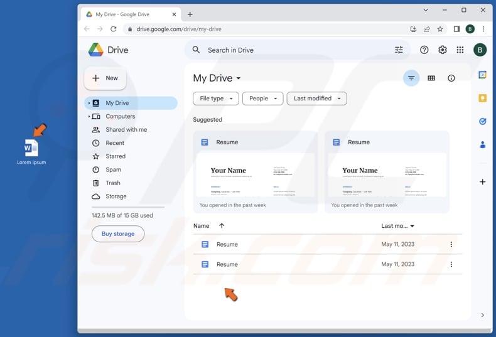Viewport: 496px width, 337px height.
Task: Bookmark this page star icon
Action: coord(439,29)
